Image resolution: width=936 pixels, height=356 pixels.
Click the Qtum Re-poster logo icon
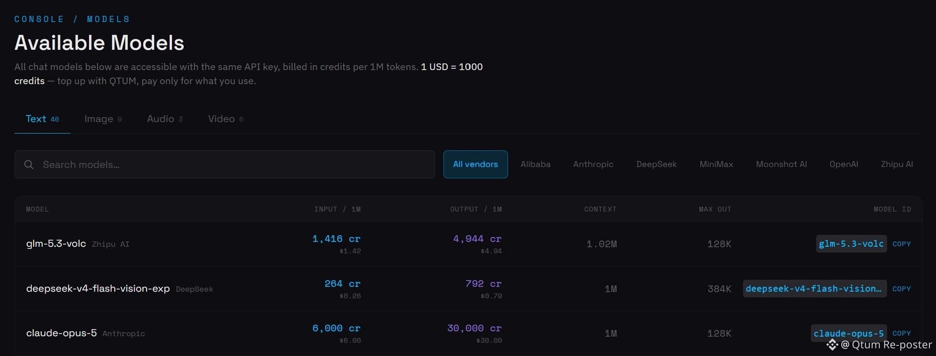coord(832,345)
